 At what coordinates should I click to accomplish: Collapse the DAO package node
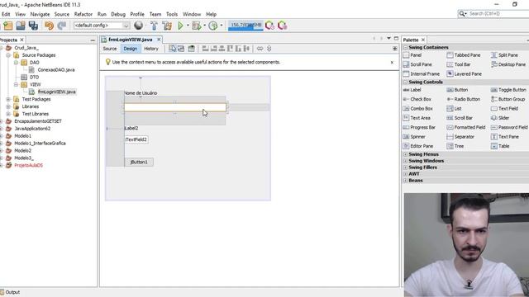point(16,63)
